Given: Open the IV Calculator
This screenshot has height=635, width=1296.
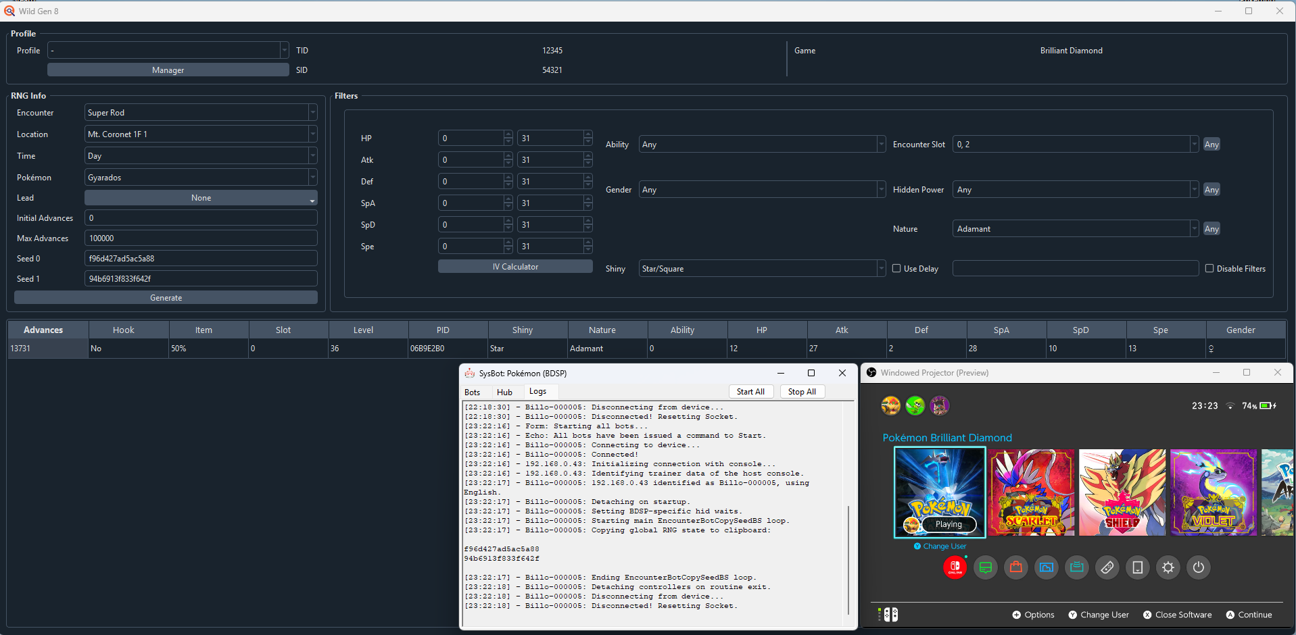Looking at the screenshot, I should [x=515, y=266].
